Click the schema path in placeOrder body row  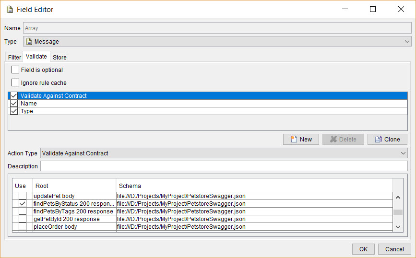(x=181, y=227)
